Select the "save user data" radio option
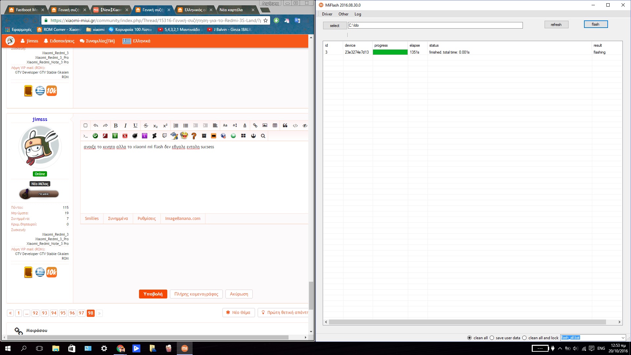 coord(492,338)
